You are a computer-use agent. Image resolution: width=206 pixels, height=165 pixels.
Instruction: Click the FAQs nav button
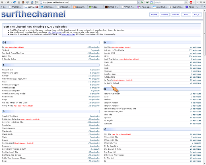tap(197, 14)
